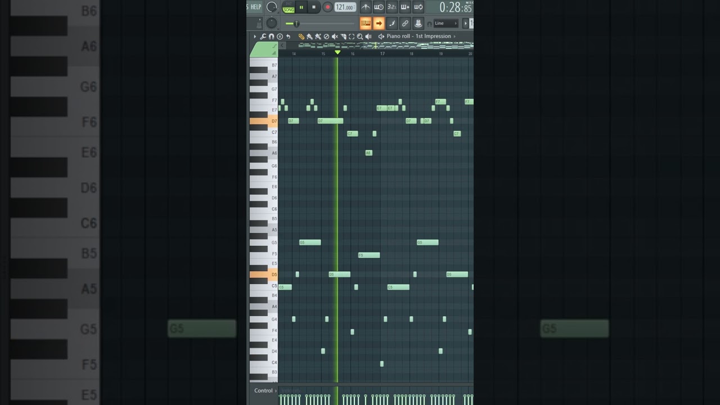
Task: Toggle step editing mode
Action: click(392, 23)
